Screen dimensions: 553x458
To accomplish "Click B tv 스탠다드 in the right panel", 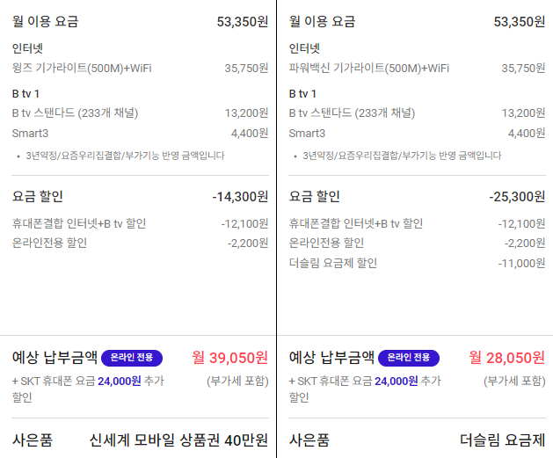I will tap(352, 113).
